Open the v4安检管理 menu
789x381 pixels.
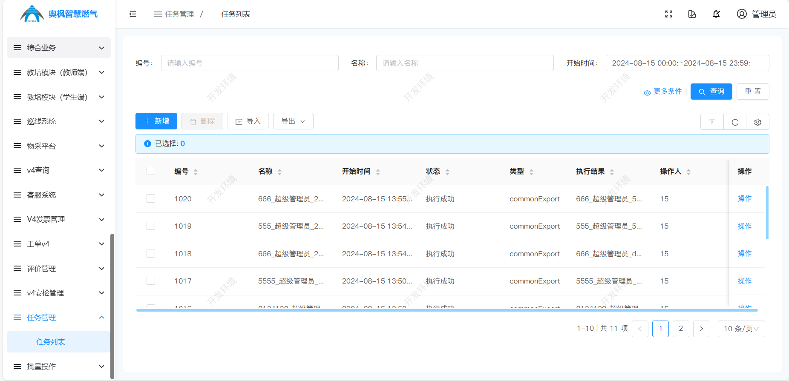(x=59, y=293)
